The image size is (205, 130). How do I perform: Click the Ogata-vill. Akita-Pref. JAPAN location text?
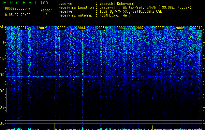coord(145,7)
